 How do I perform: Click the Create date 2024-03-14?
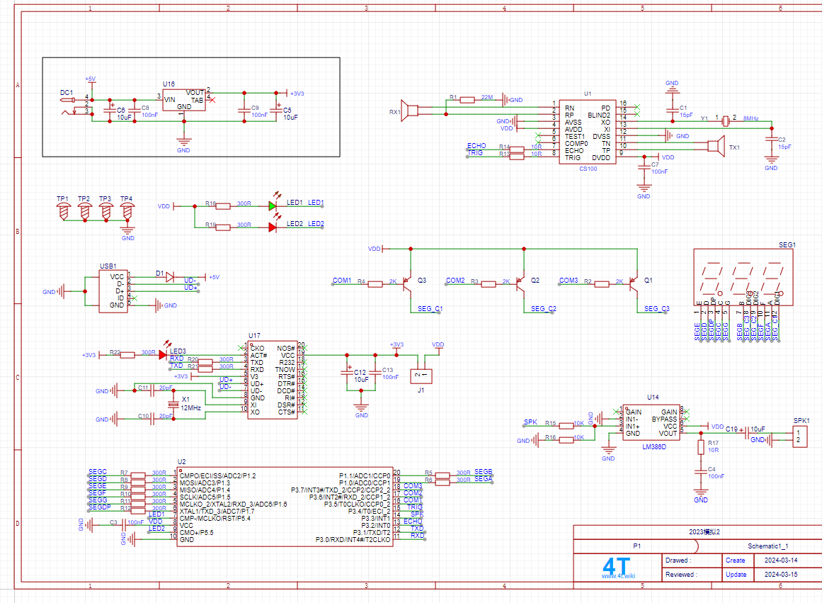tap(781, 560)
